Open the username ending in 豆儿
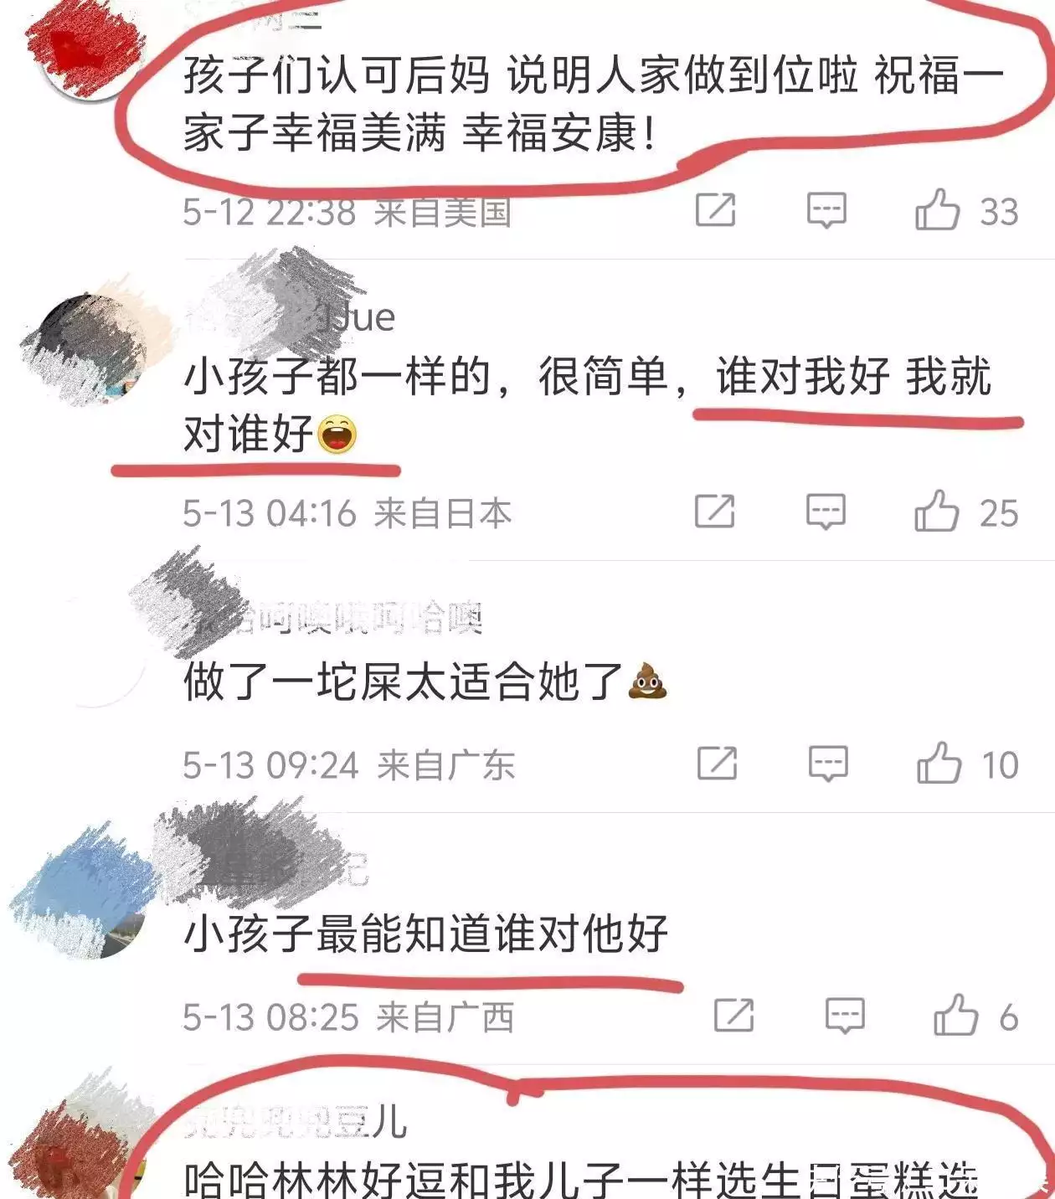The height and width of the screenshot is (1199, 1055). pyautogui.click(x=295, y=1122)
